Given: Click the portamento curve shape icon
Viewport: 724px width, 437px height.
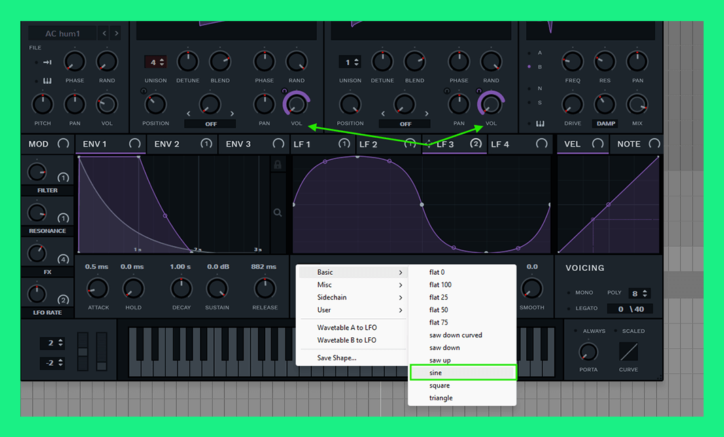Looking at the screenshot, I should coord(628,351).
